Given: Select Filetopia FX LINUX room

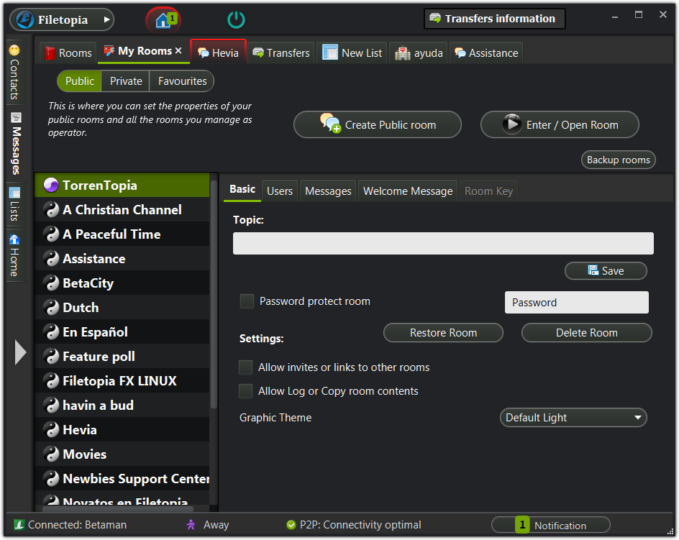Looking at the screenshot, I should [122, 380].
